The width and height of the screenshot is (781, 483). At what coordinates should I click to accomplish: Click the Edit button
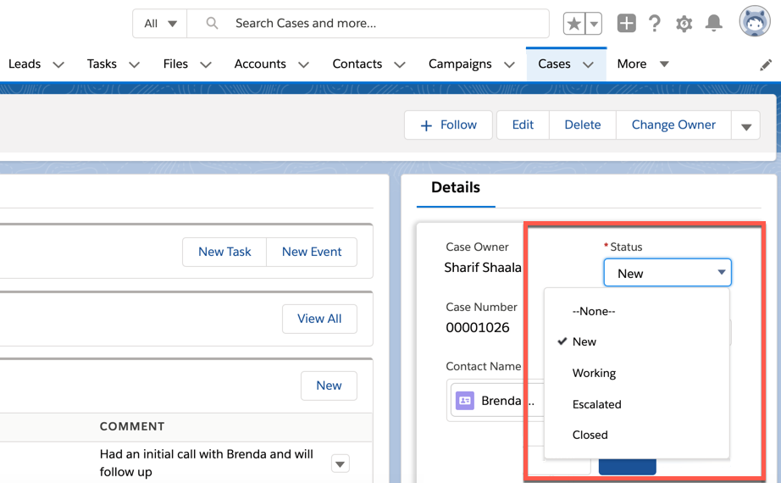click(523, 125)
